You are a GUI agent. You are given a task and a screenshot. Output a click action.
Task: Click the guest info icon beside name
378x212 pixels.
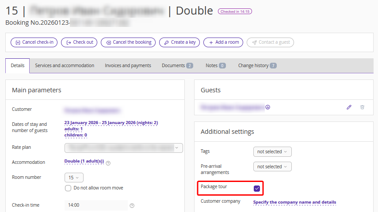[268, 107]
